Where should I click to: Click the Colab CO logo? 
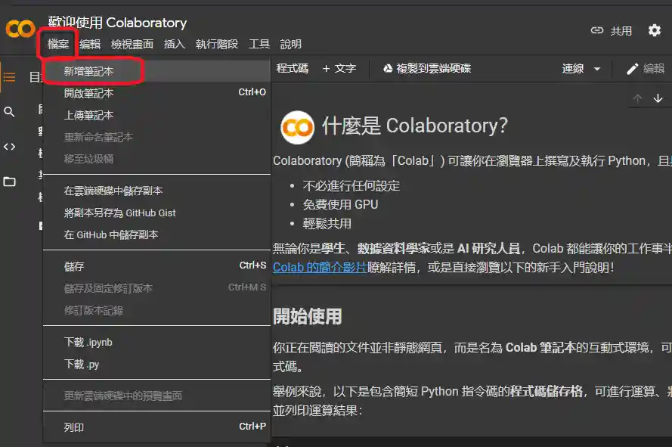(x=20, y=29)
